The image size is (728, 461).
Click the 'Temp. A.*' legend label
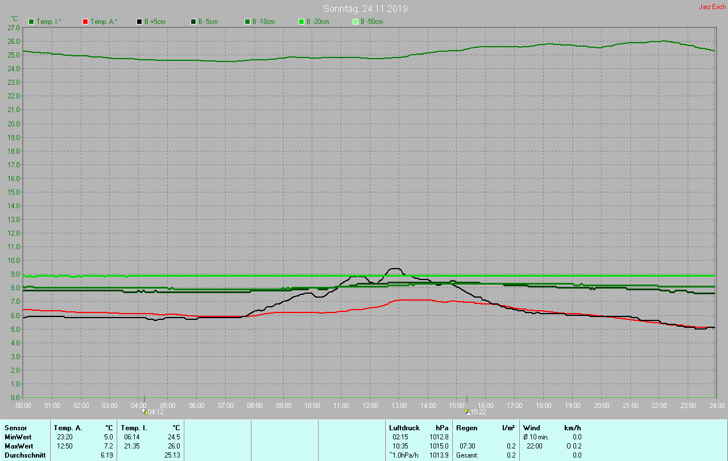pyautogui.click(x=104, y=22)
